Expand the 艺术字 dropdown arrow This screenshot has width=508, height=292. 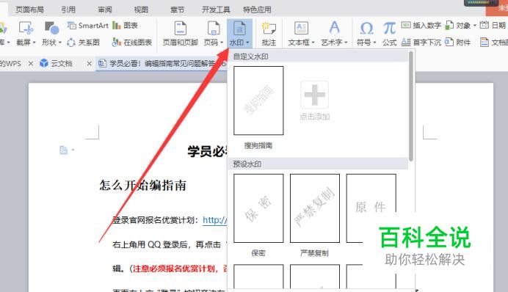(x=346, y=43)
